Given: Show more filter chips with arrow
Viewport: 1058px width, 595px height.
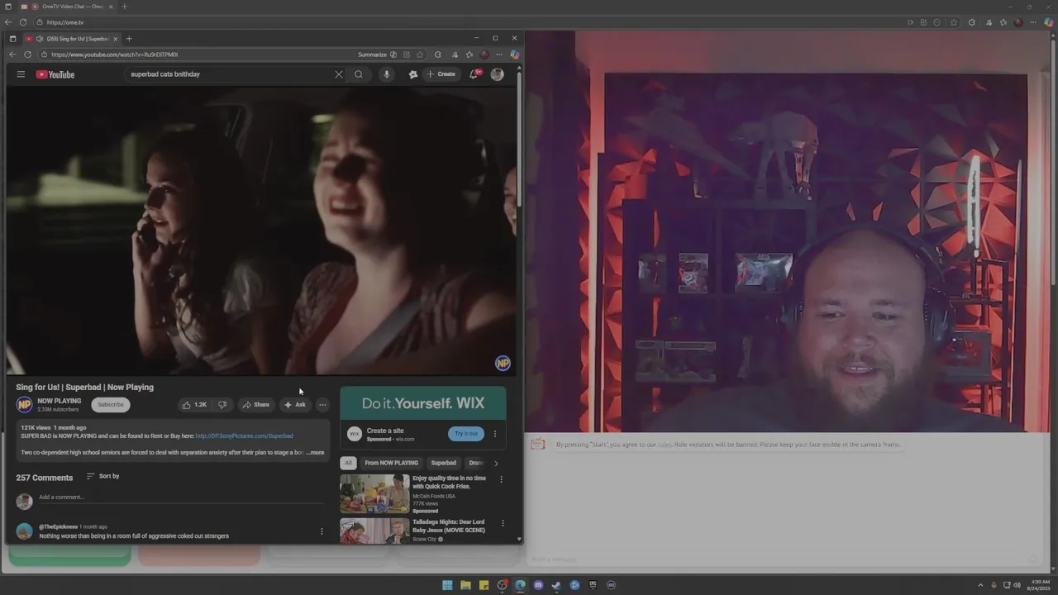Looking at the screenshot, I should pos(496,464).
